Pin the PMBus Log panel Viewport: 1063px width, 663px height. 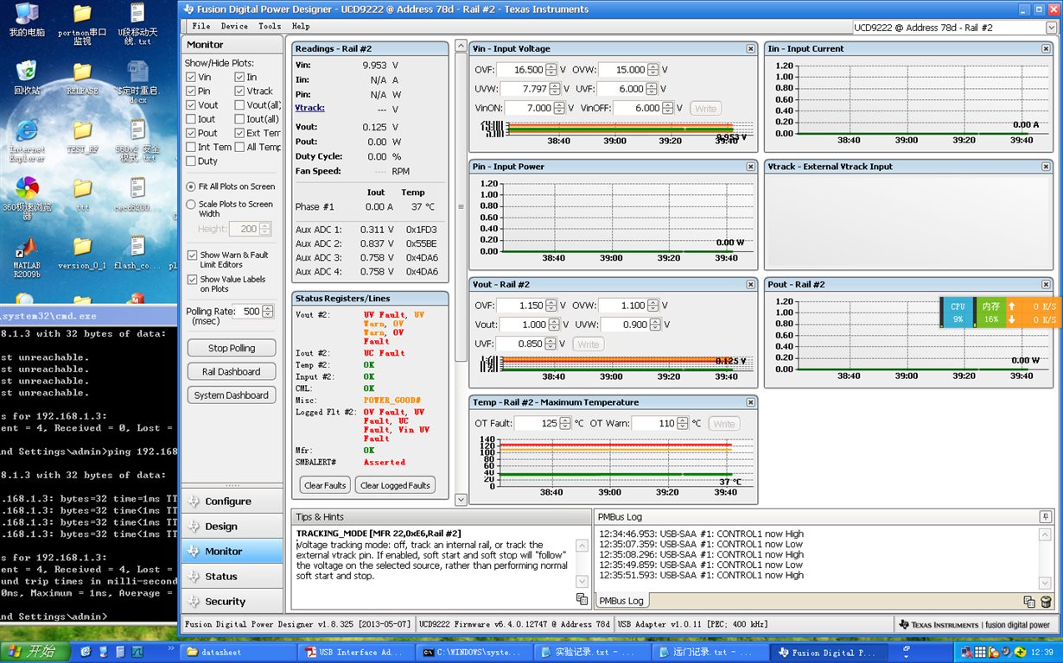(x=1045, y=517)
